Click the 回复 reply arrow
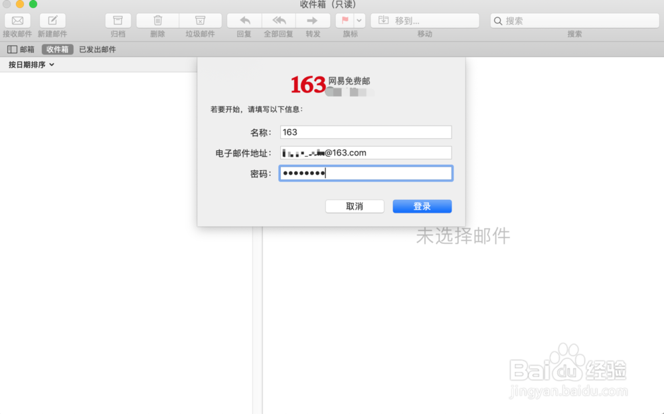 coord(244,21)
